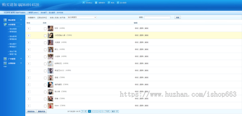This screenshot has height=116, width=242.
Task: Click the 友情链接 sidebar icon
Action: (x=5, y=63)
